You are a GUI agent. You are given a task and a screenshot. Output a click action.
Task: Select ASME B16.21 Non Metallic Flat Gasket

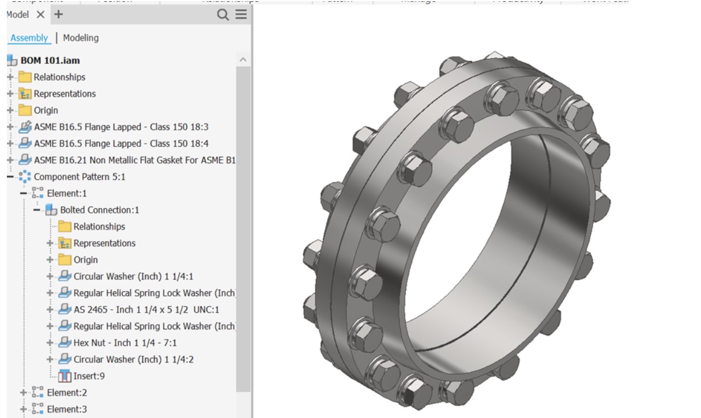pyautogui.click(x=134, y=160)
